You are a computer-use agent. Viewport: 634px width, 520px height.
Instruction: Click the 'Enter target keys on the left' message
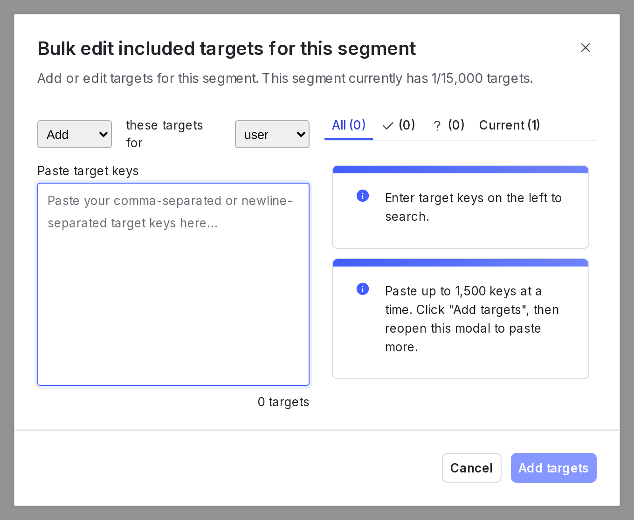pos(473,207)
